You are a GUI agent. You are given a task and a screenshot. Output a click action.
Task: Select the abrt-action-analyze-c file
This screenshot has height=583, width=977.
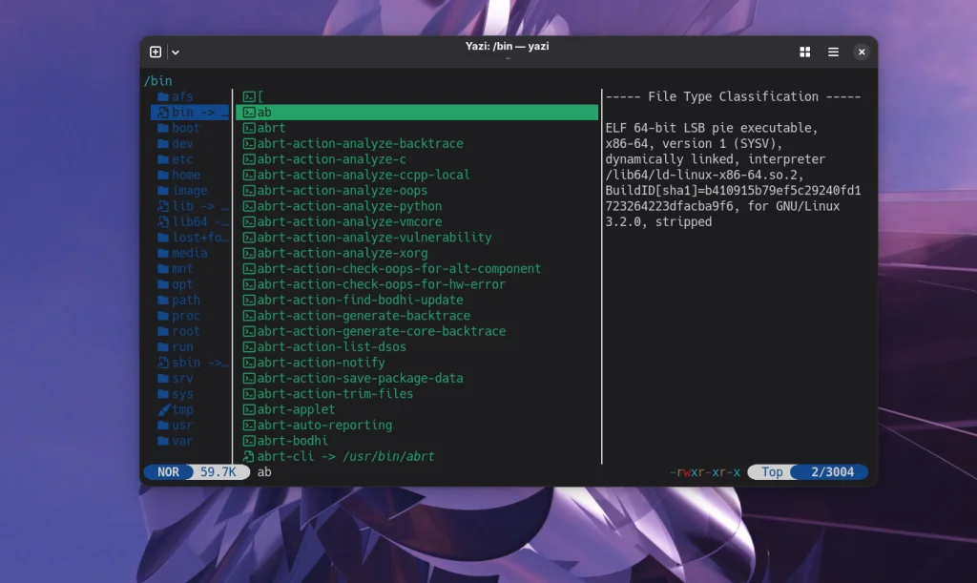(x=331, y=159)
